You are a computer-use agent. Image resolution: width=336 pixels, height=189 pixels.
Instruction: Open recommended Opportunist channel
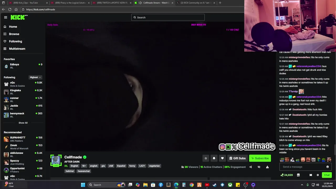pyautogui.click(x=23, y=170)
